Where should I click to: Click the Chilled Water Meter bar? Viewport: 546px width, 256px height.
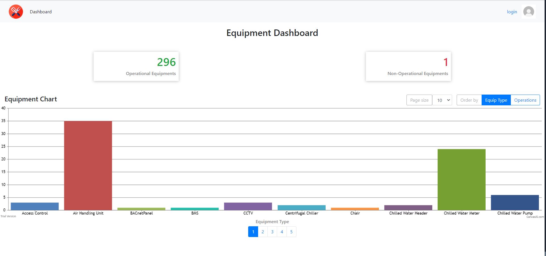coord(461,178)
